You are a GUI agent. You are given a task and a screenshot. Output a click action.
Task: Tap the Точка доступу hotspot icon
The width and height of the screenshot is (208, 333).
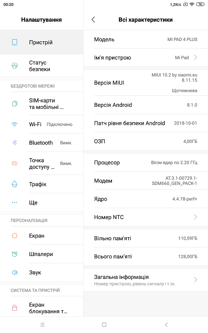tap(15, 163)
